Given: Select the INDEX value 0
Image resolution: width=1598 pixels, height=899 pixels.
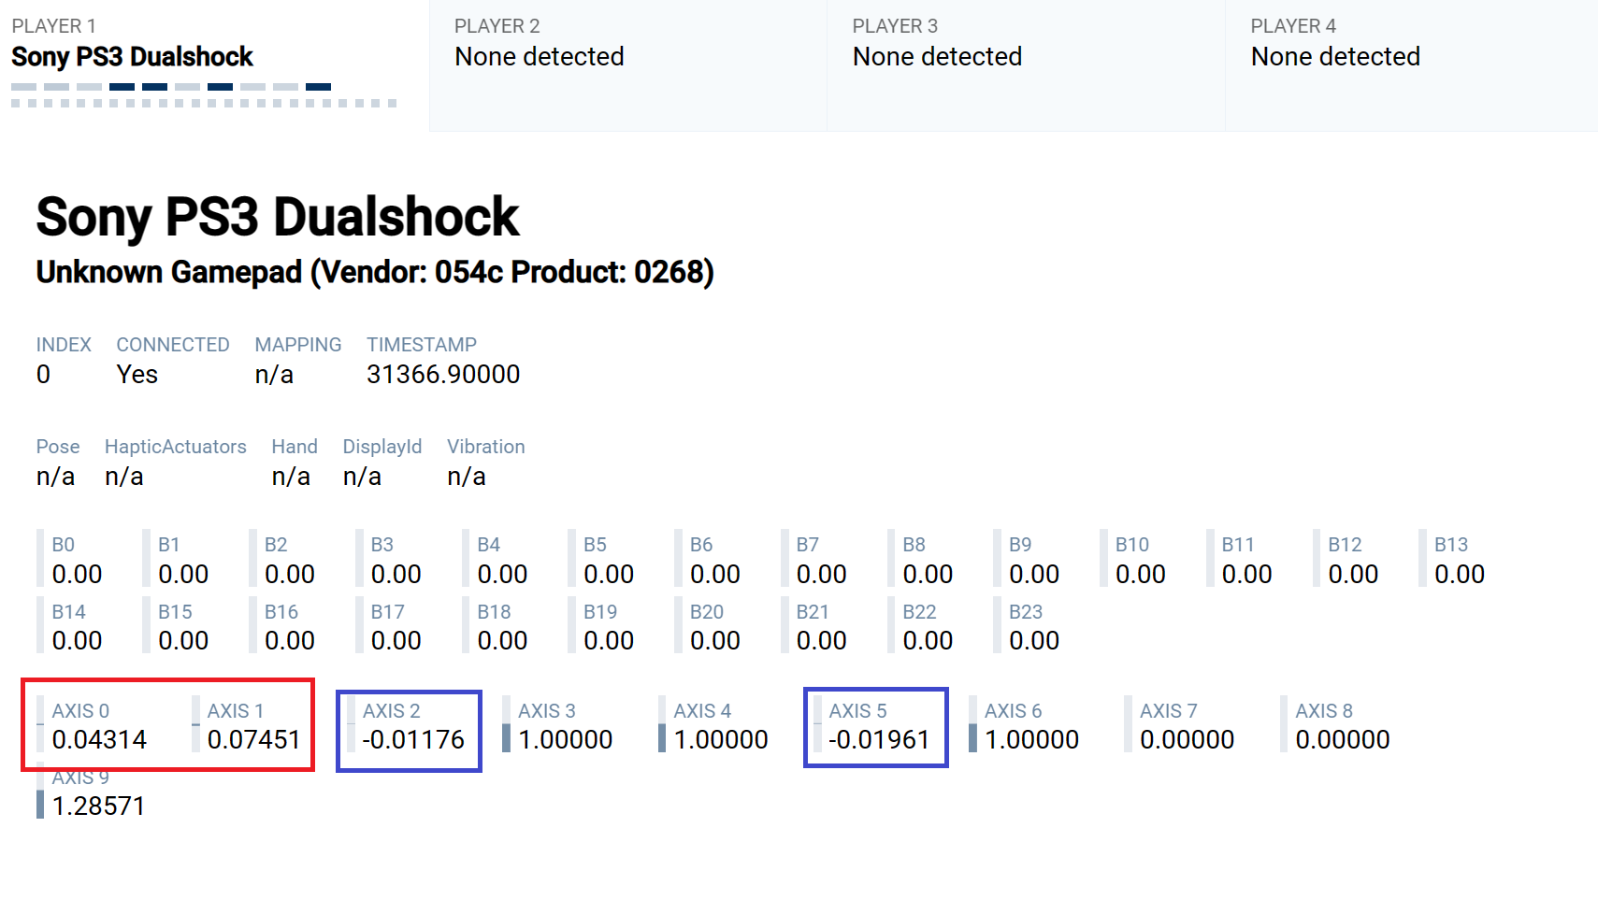Looking at the screenshot, I should point(43,375).
